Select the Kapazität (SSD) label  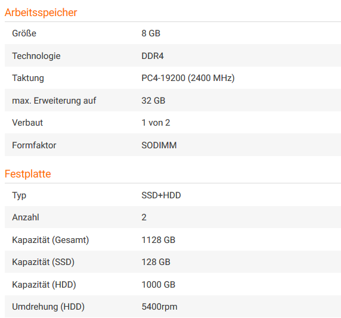click(44, 262)
